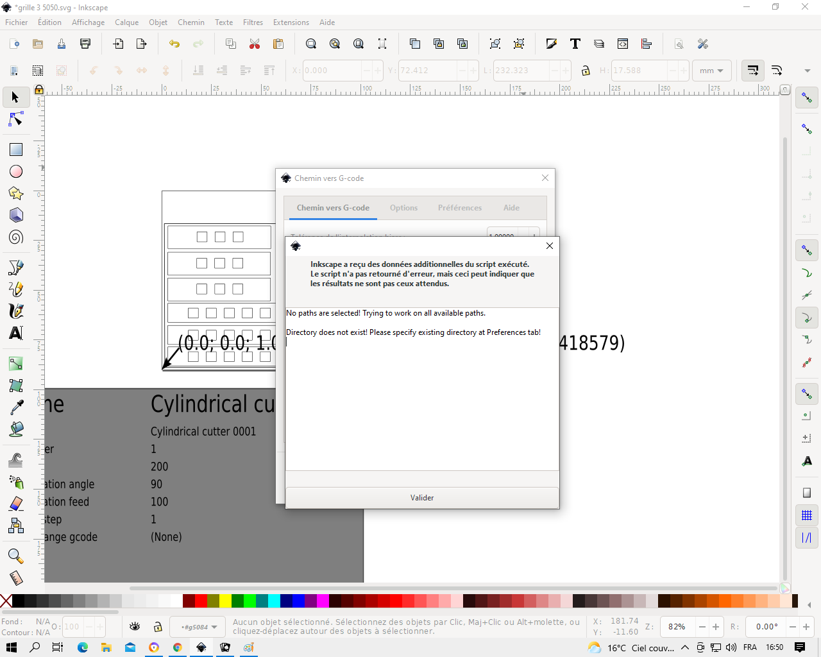Viewport: 821px width, 657px height.
Task: Toggle layer lock in status bar
Action: [158, 627]
